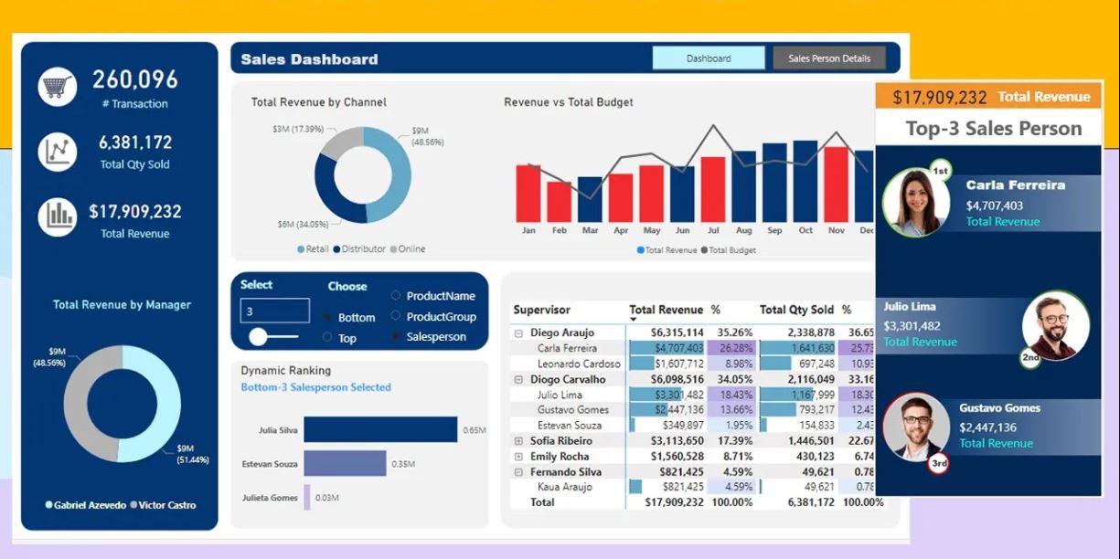Expand the Sofia Ribeiro supervisor row
Image resolution: width=1120 pixels, height=559 pixels.
point(518,440)
